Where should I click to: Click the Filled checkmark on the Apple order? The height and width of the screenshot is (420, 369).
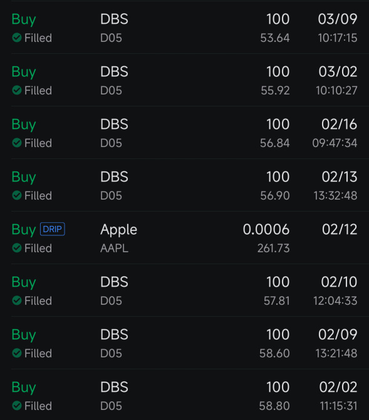tap(17, 248)
